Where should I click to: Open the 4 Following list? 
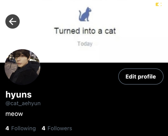[x=21, y=128]
